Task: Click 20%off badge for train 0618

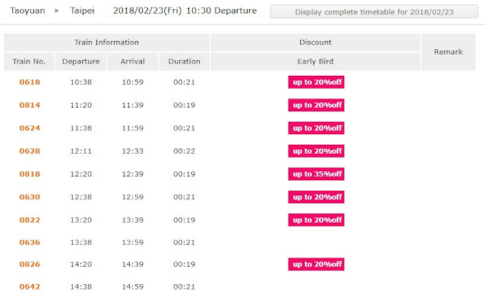Action: click(316, 83)
